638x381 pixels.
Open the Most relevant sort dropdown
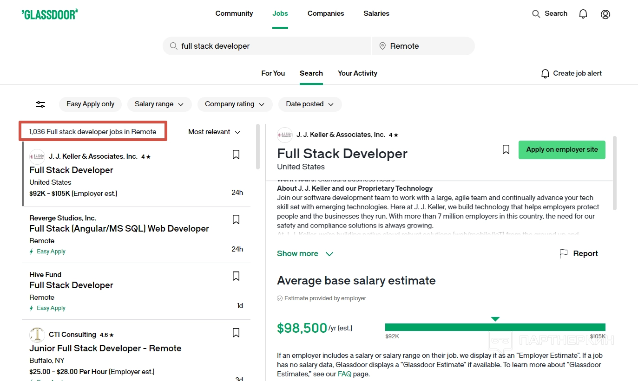(214, 132)
